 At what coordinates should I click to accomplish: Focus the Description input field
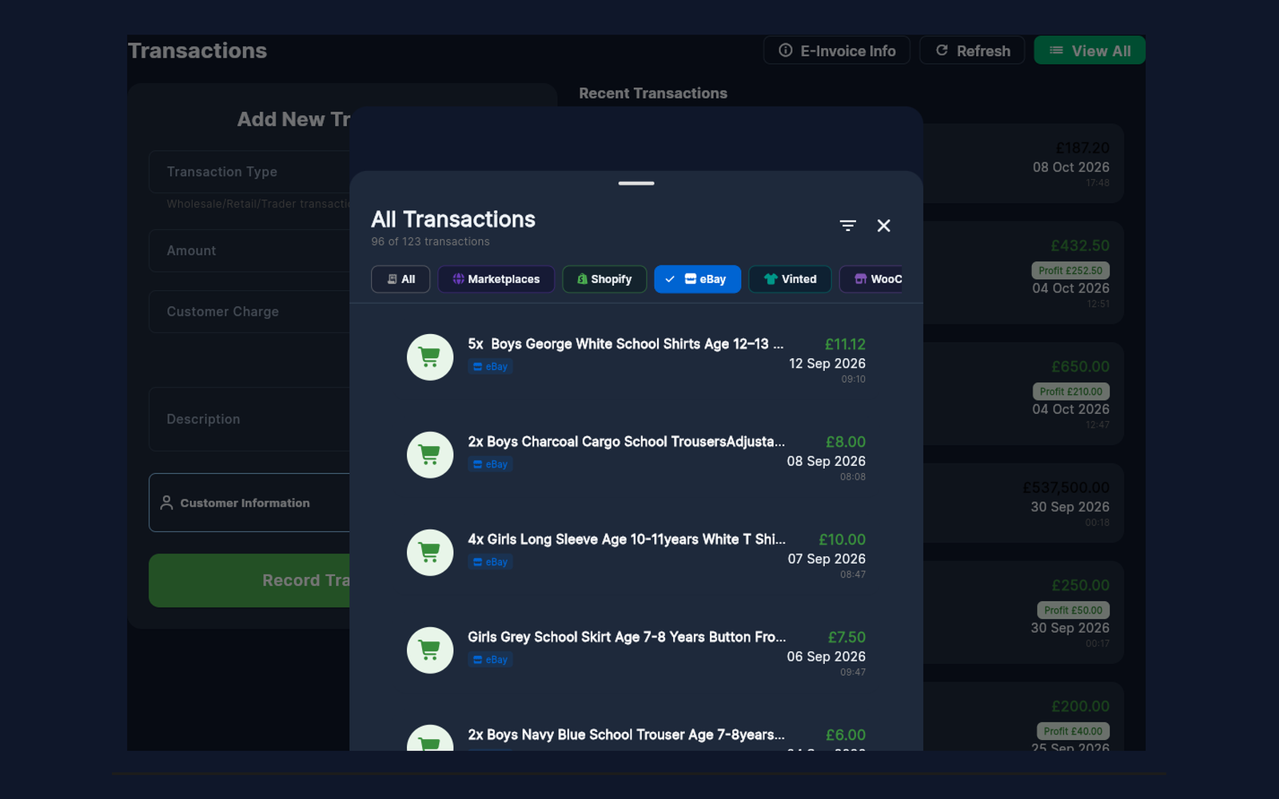pos(249,419)
